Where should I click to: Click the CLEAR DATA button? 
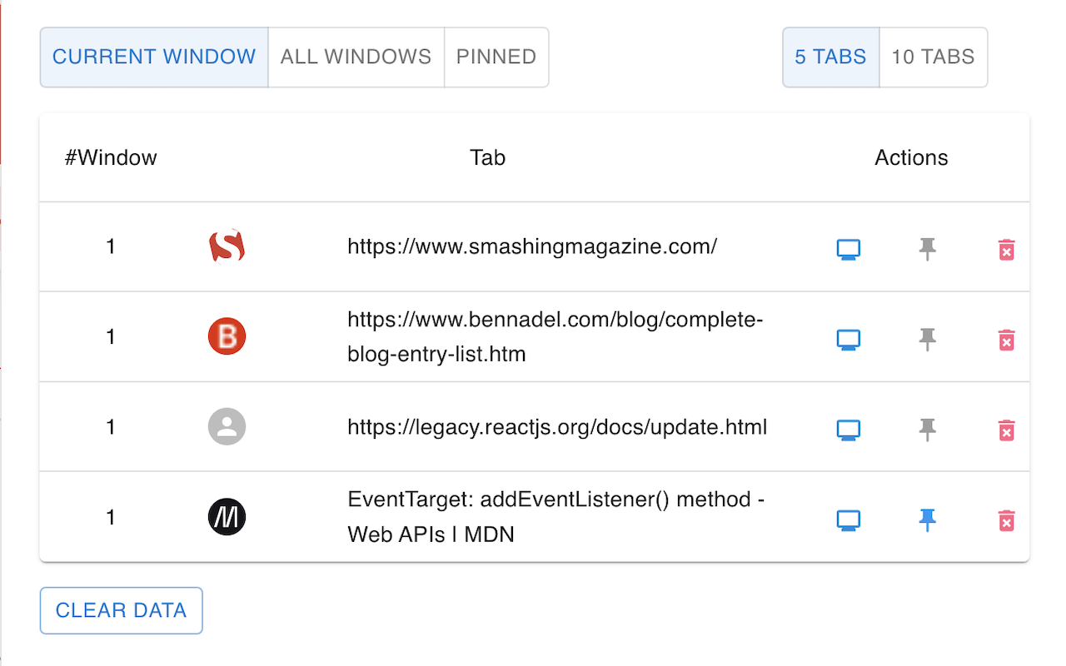[x=121, y=610]
